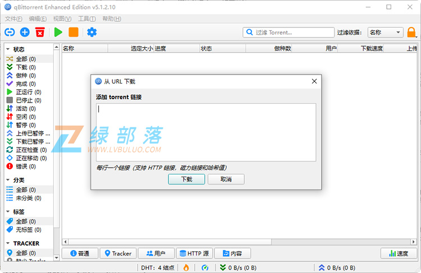Select the 未分类 (0) category
The height and width of the screenshot is (273, 421).
[x=29, y=198]
